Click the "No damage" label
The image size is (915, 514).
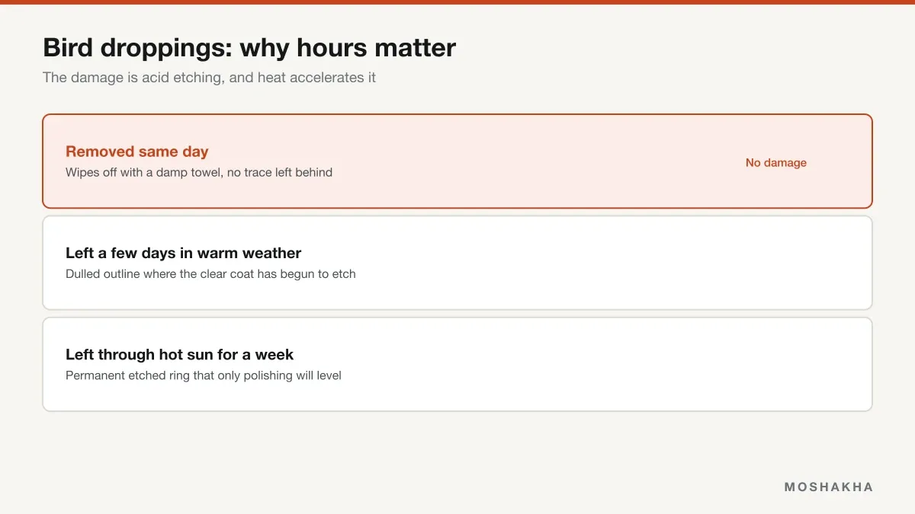tap(776, 162)
